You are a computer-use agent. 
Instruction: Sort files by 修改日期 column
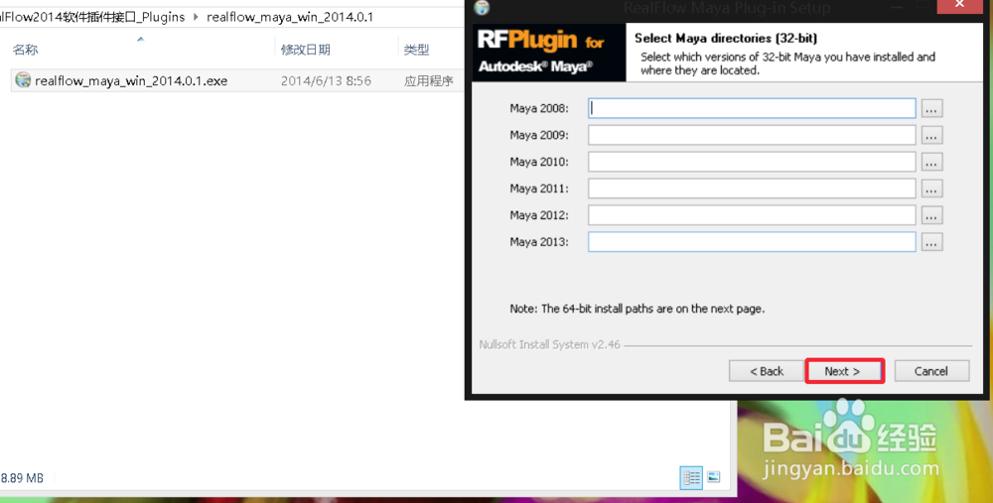tap(306, 50)
